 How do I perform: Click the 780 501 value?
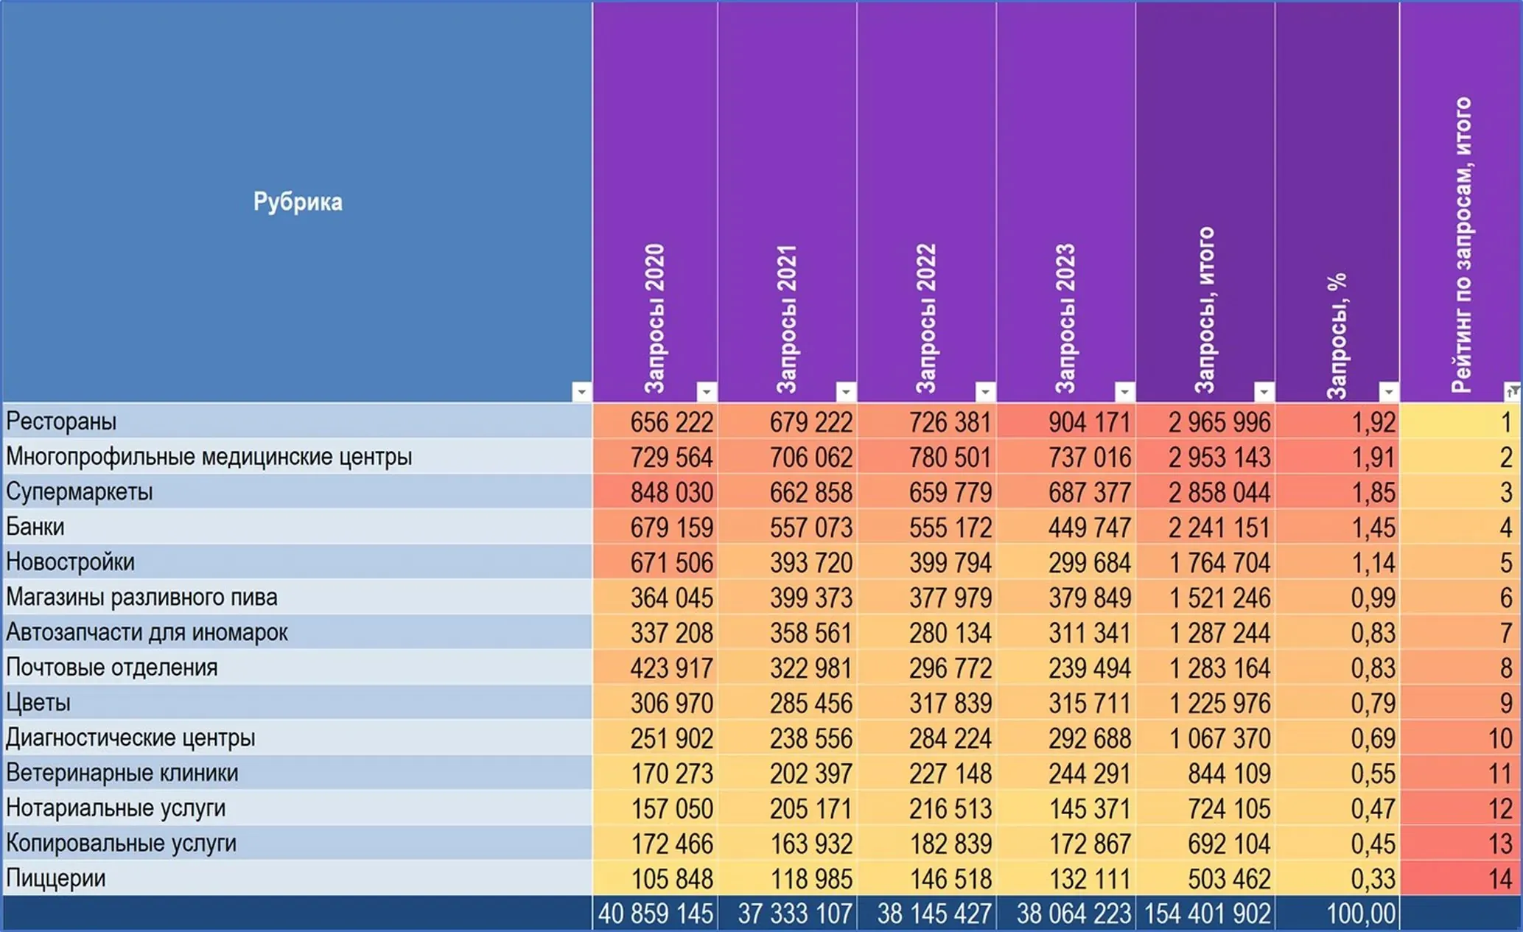[950, 458]
